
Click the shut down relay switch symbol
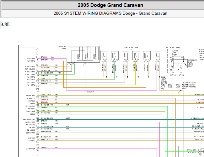click(185, 63)
